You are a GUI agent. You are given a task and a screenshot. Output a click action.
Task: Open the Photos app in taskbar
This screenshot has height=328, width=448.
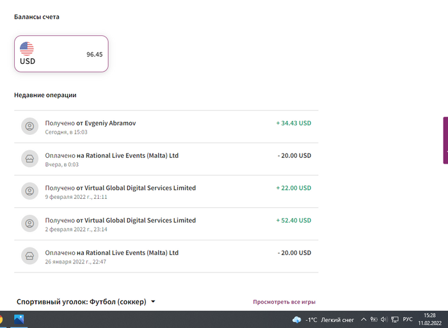pyautogui.click(x=19, y=319)
